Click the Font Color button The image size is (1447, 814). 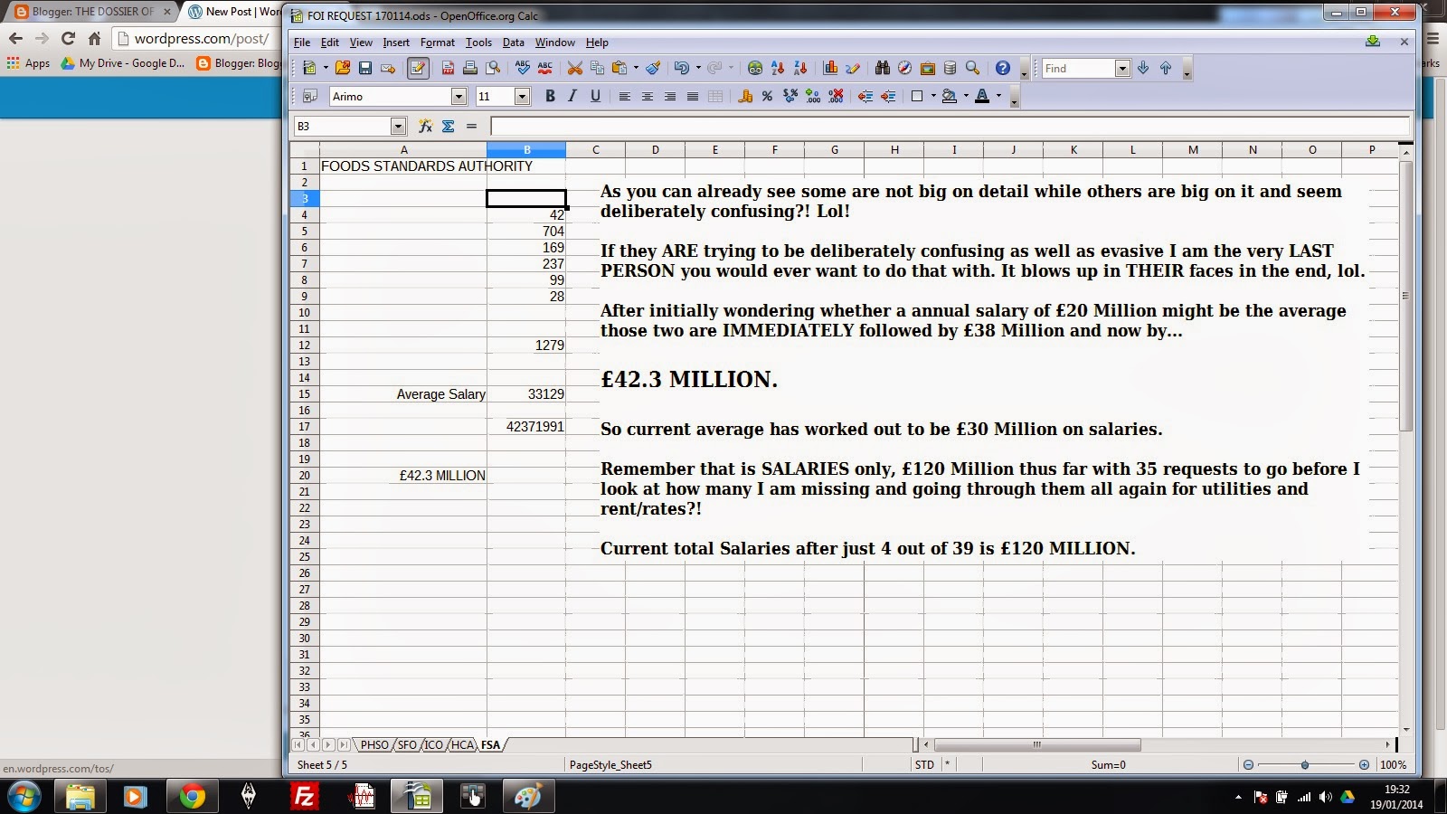pyautogui.click(x=982, y=97)
